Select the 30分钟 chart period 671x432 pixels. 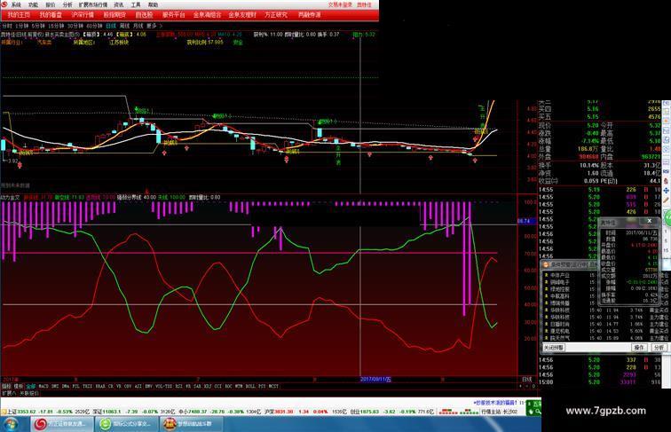(x=75, y=26)
